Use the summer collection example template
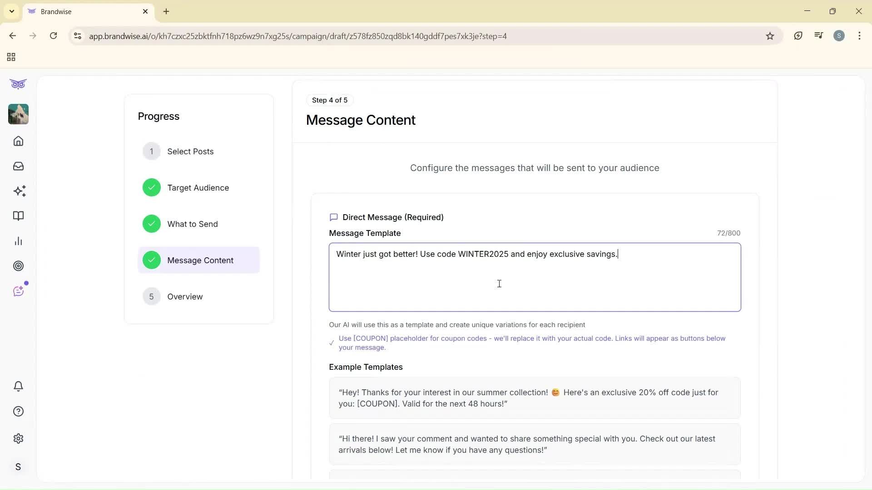The image size is (872, 490). click(534, 398)
